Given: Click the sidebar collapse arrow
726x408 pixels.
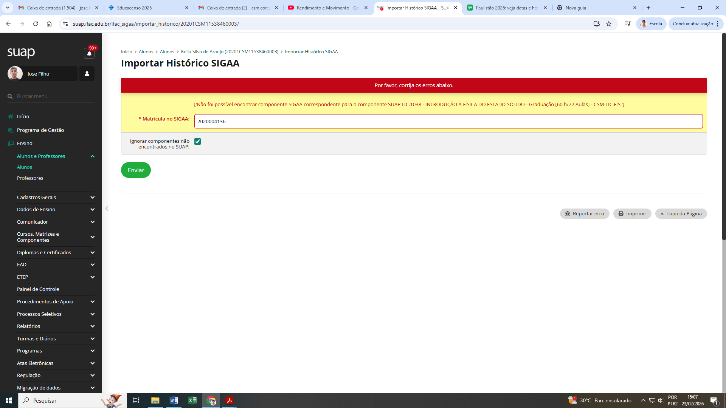Looking at the screenshot, I should click(107, 209).
